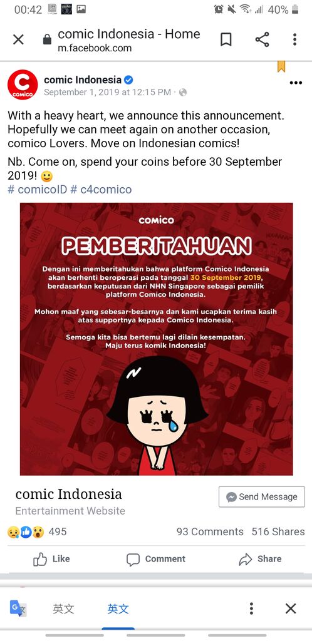Select the highlighted blue 英文 translate tab
Image resolution: width=312 pixels, height=641 pixels.
coord(118,608)
